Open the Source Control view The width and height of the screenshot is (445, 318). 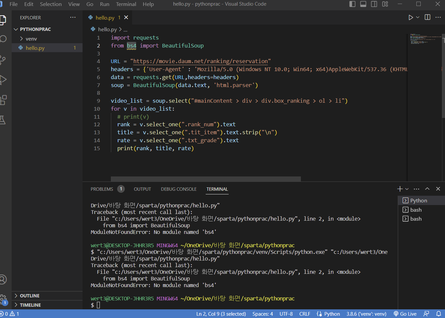point(3,60)
